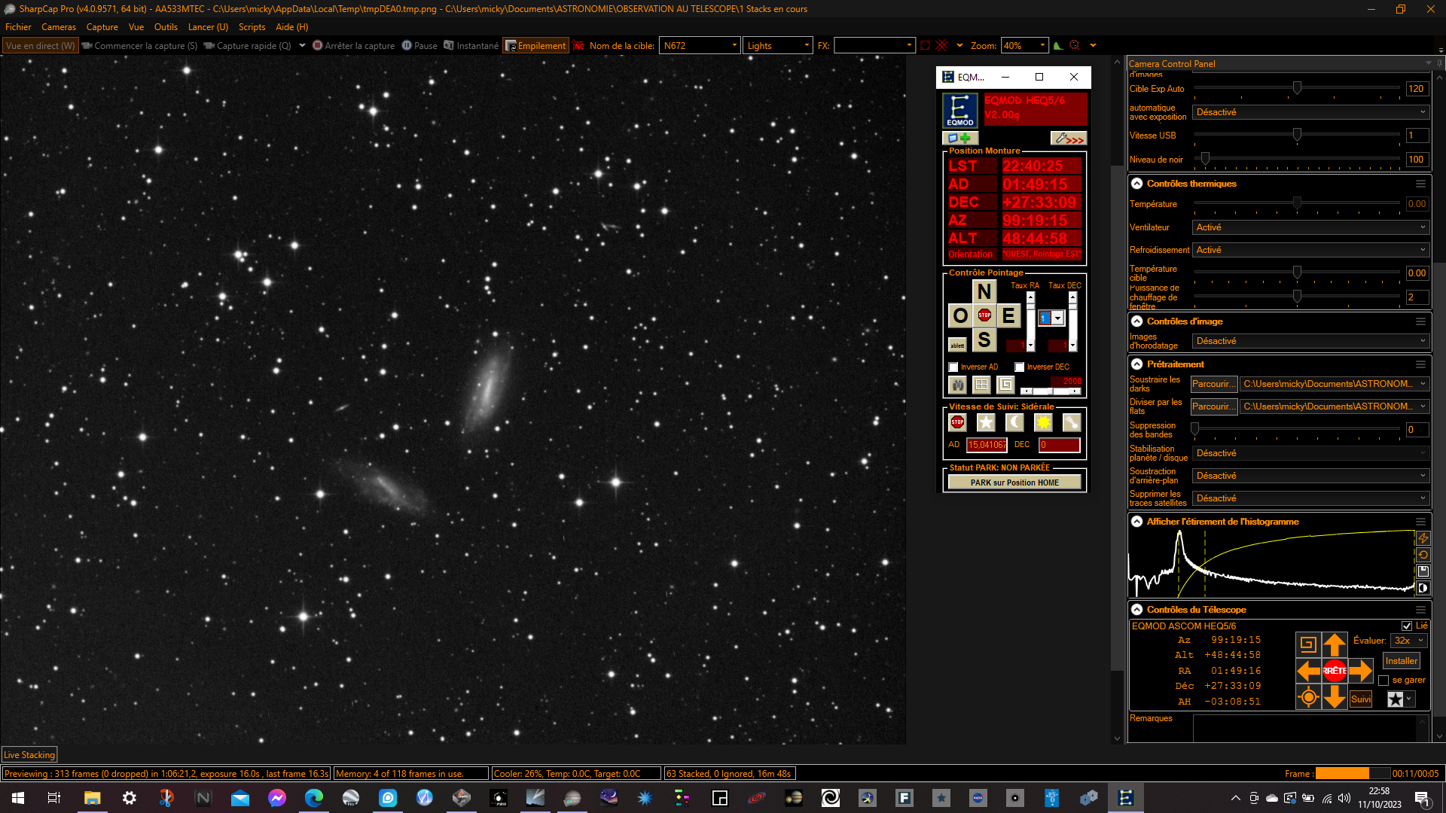Toggle the Empilement live stacking button
Image resolution: width=1446 pixels, height=813 pixels.
535,46
